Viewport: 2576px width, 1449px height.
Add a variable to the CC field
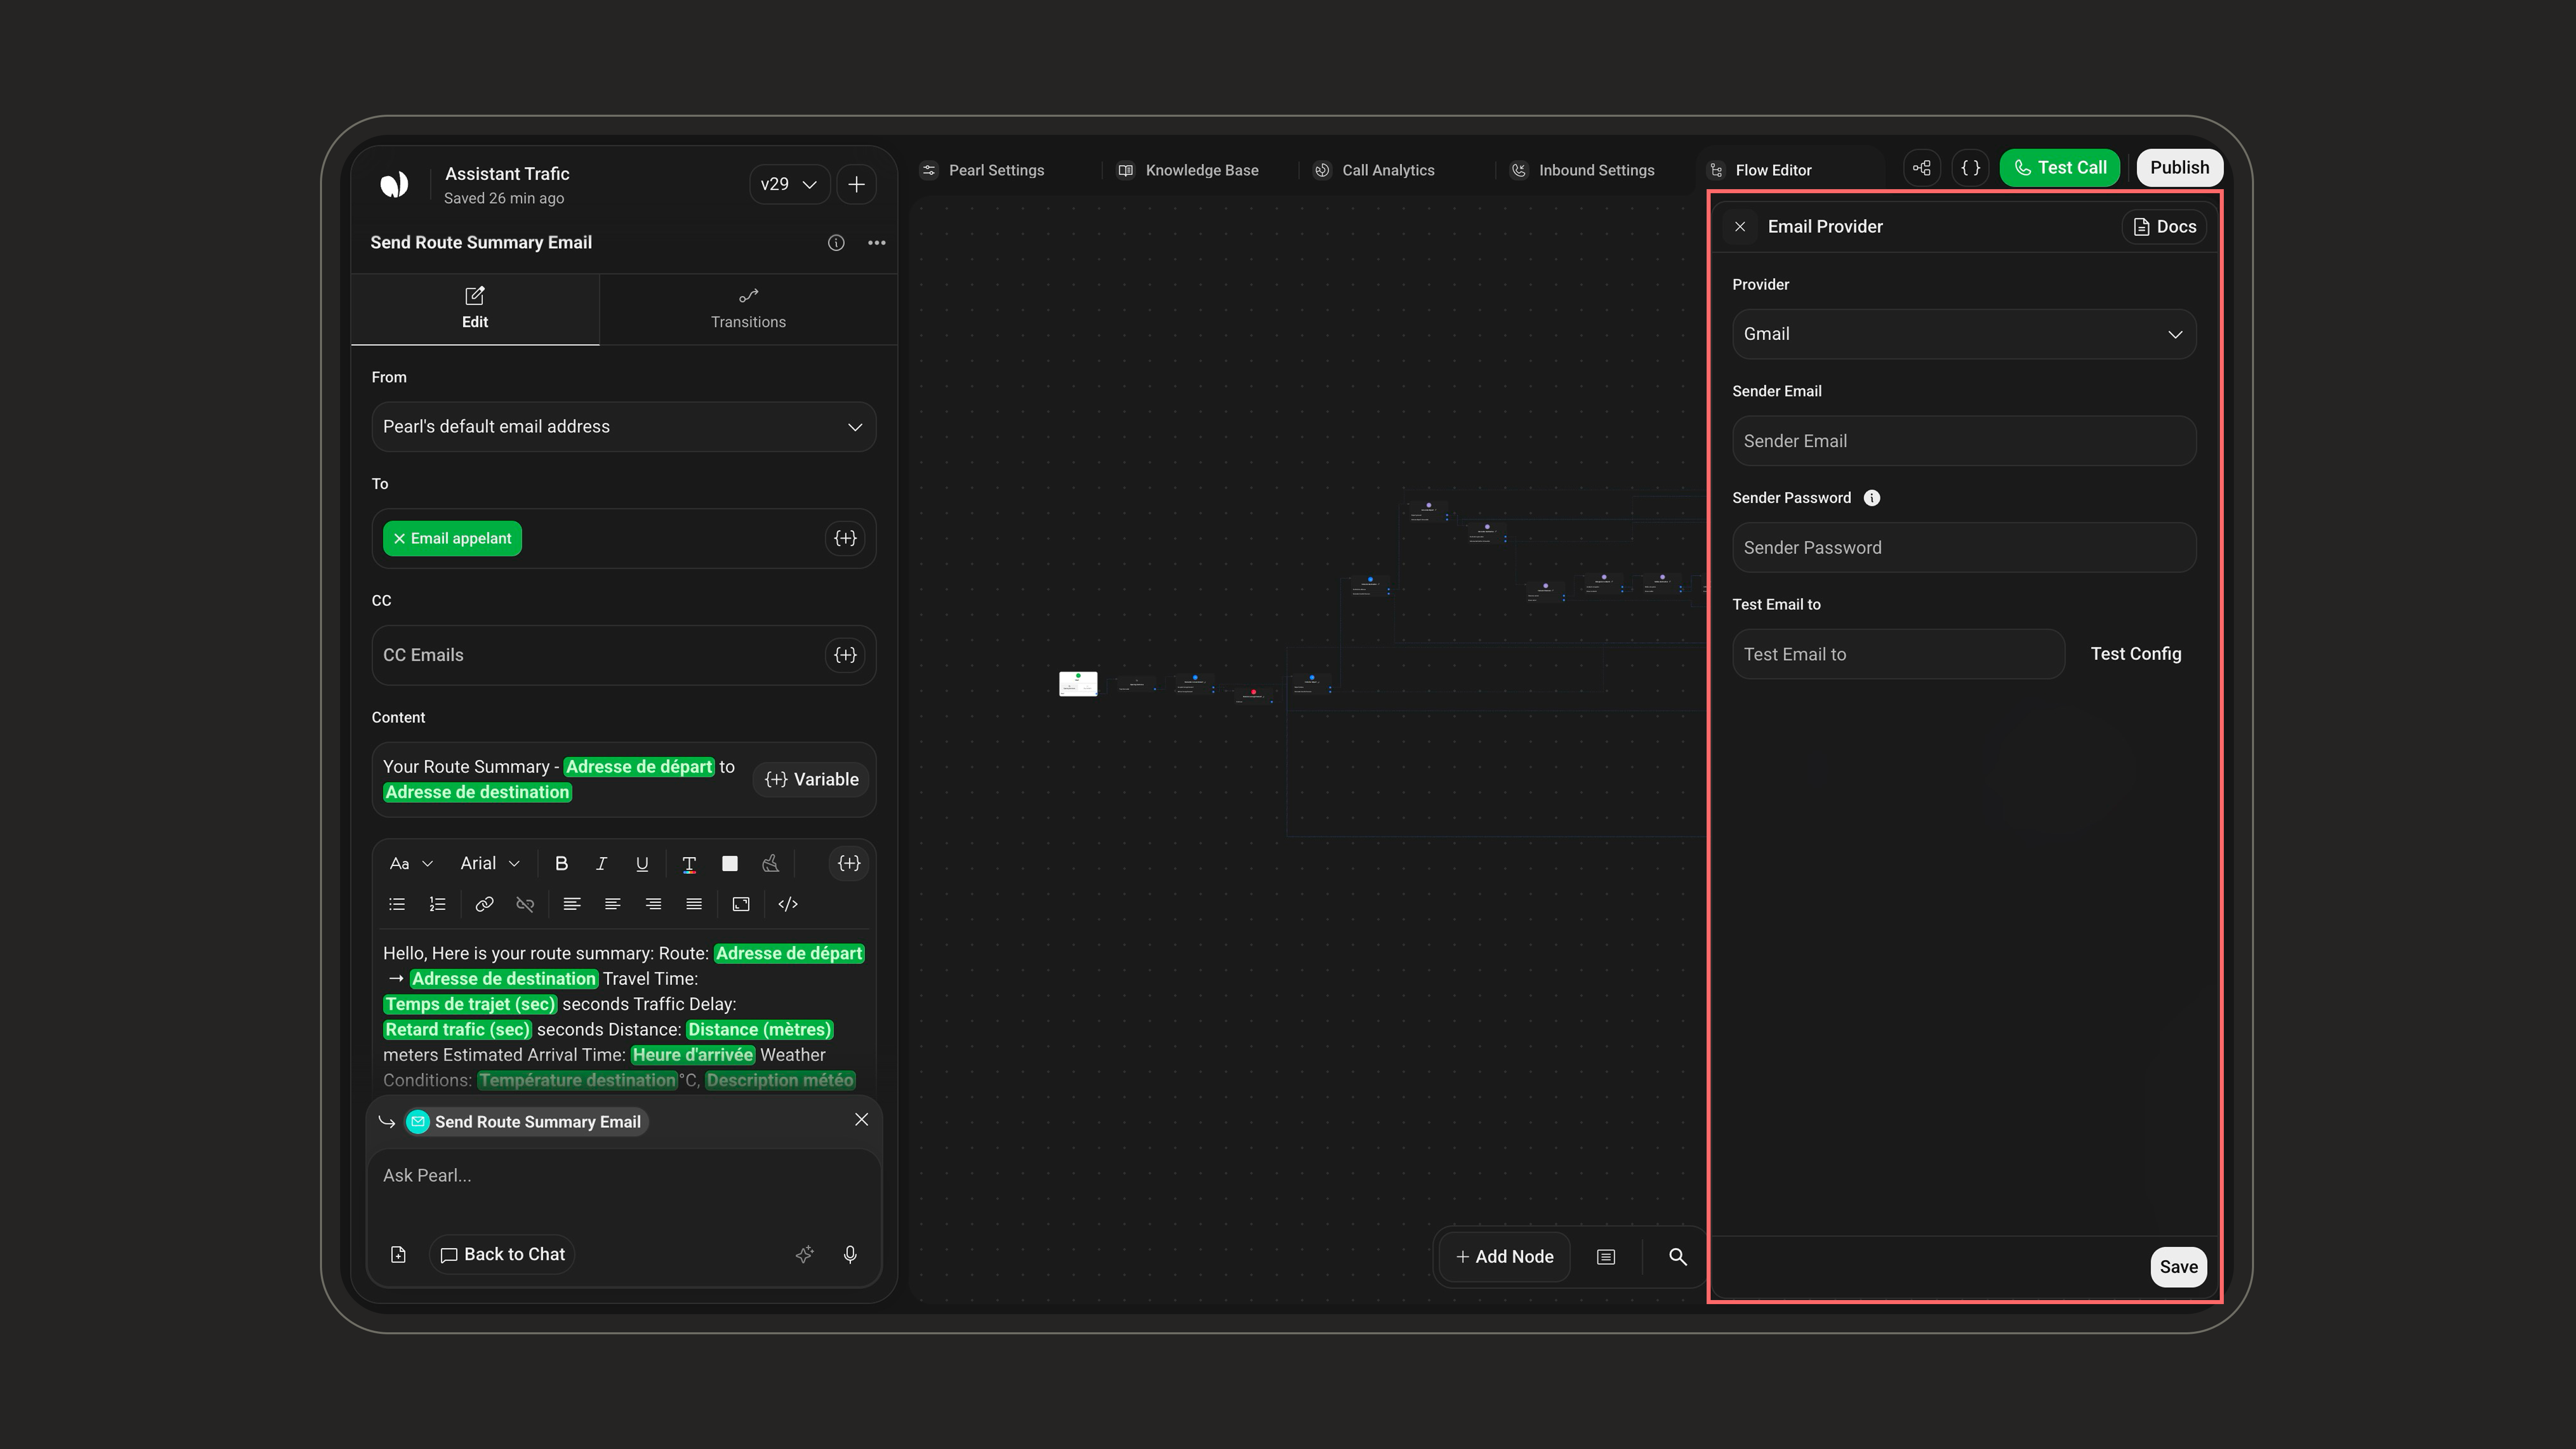pyautogui.click(x=845, y=655)
